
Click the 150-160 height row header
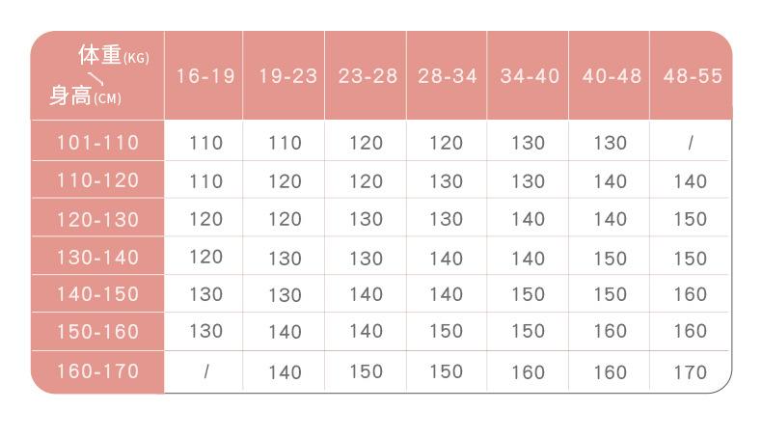click(x=98, y=332)
